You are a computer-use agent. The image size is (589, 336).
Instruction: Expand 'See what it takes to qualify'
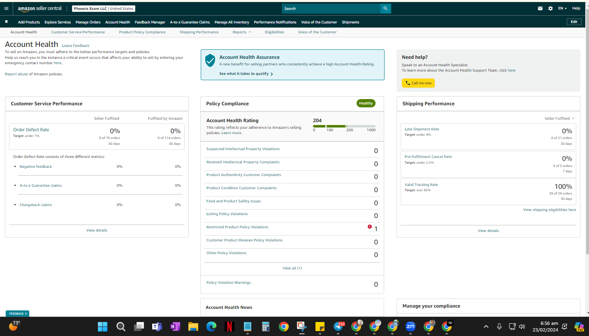[246, 74]
